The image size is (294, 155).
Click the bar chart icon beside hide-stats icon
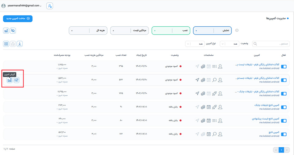(x=6, y=31)
